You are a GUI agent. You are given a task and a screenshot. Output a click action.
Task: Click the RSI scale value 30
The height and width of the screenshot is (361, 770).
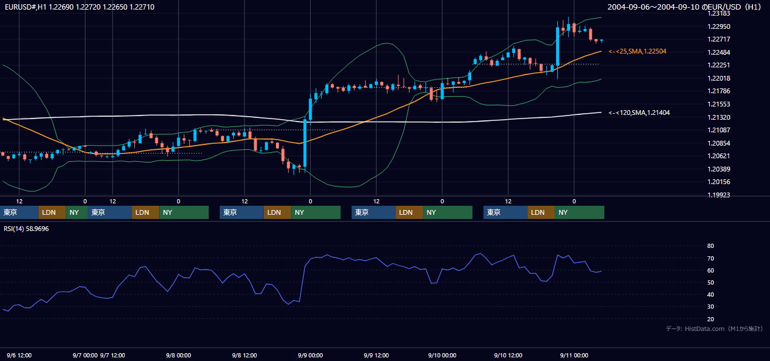tap(710, 307)
